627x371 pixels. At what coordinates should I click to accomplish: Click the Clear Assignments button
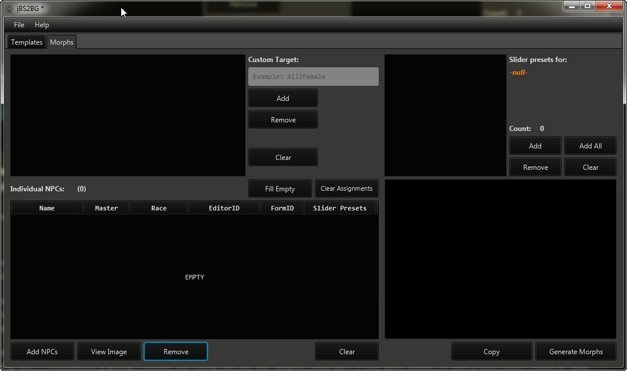(347, 189)
